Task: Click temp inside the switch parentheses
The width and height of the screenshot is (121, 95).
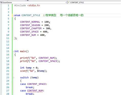Action: (x=34, y=78)
